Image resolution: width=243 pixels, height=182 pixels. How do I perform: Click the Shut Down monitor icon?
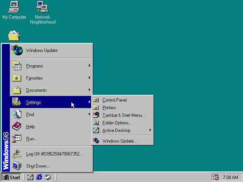click(x=17, y=166)
